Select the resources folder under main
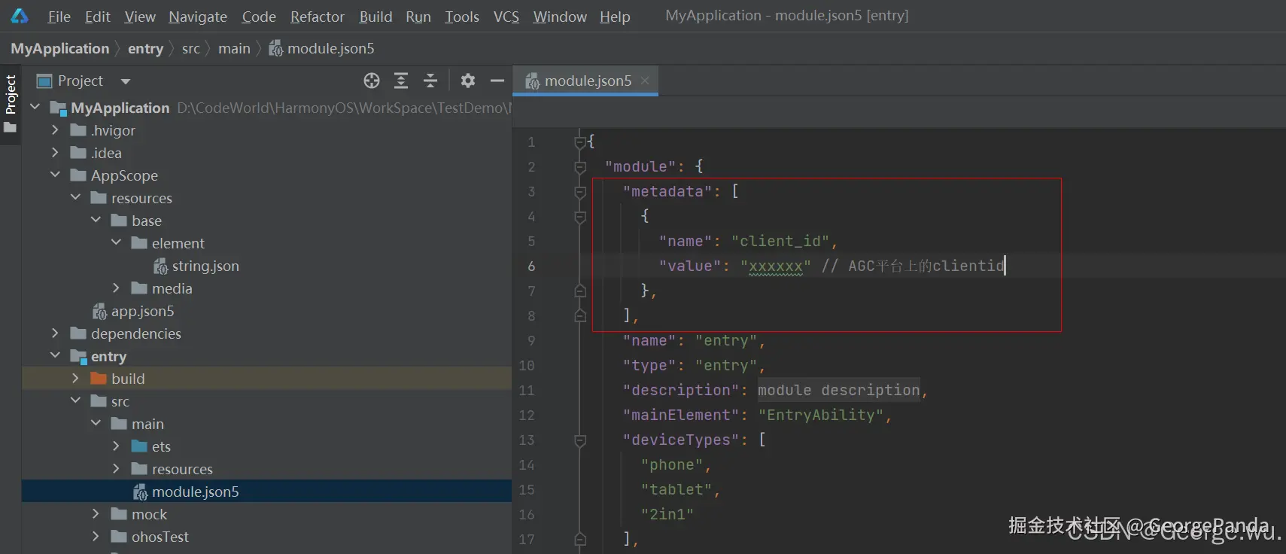 [x=182, y=469]
